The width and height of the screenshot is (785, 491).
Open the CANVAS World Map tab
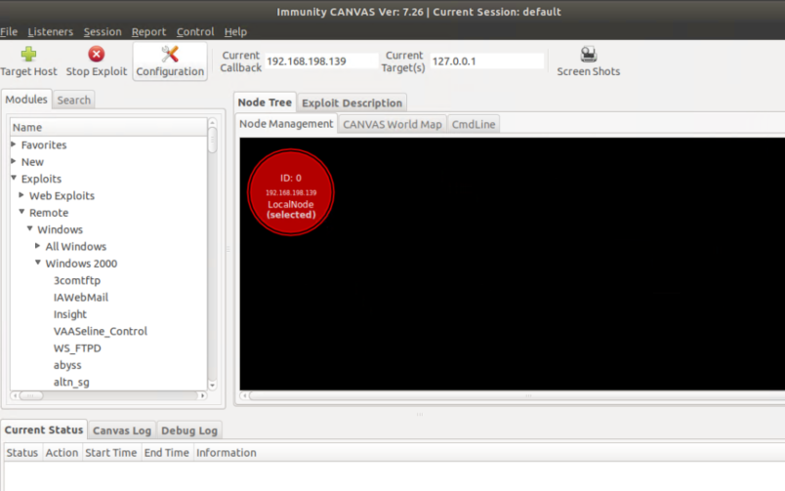pos(392,124)
